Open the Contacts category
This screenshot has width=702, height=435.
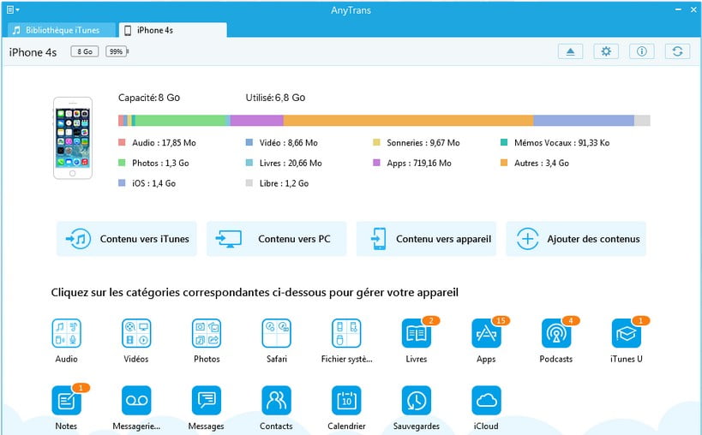click(276, 401)
